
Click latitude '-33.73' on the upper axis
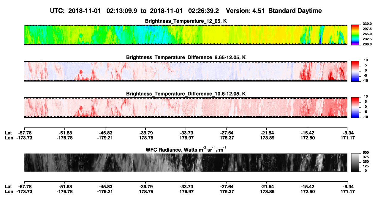[x=186, y=133]
